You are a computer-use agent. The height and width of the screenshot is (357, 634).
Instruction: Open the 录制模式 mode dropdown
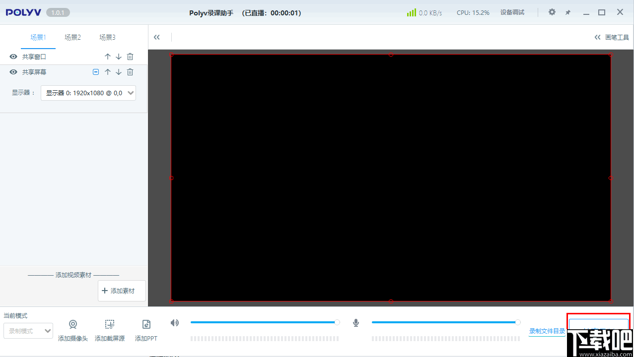point(28,331)
